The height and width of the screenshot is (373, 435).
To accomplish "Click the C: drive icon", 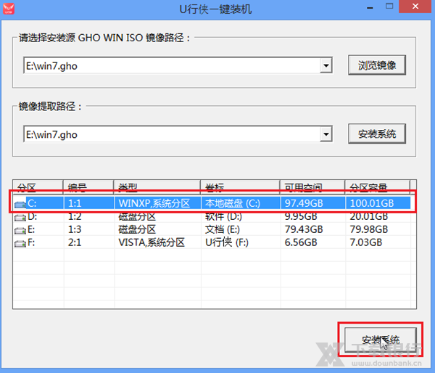I will 20,205.
